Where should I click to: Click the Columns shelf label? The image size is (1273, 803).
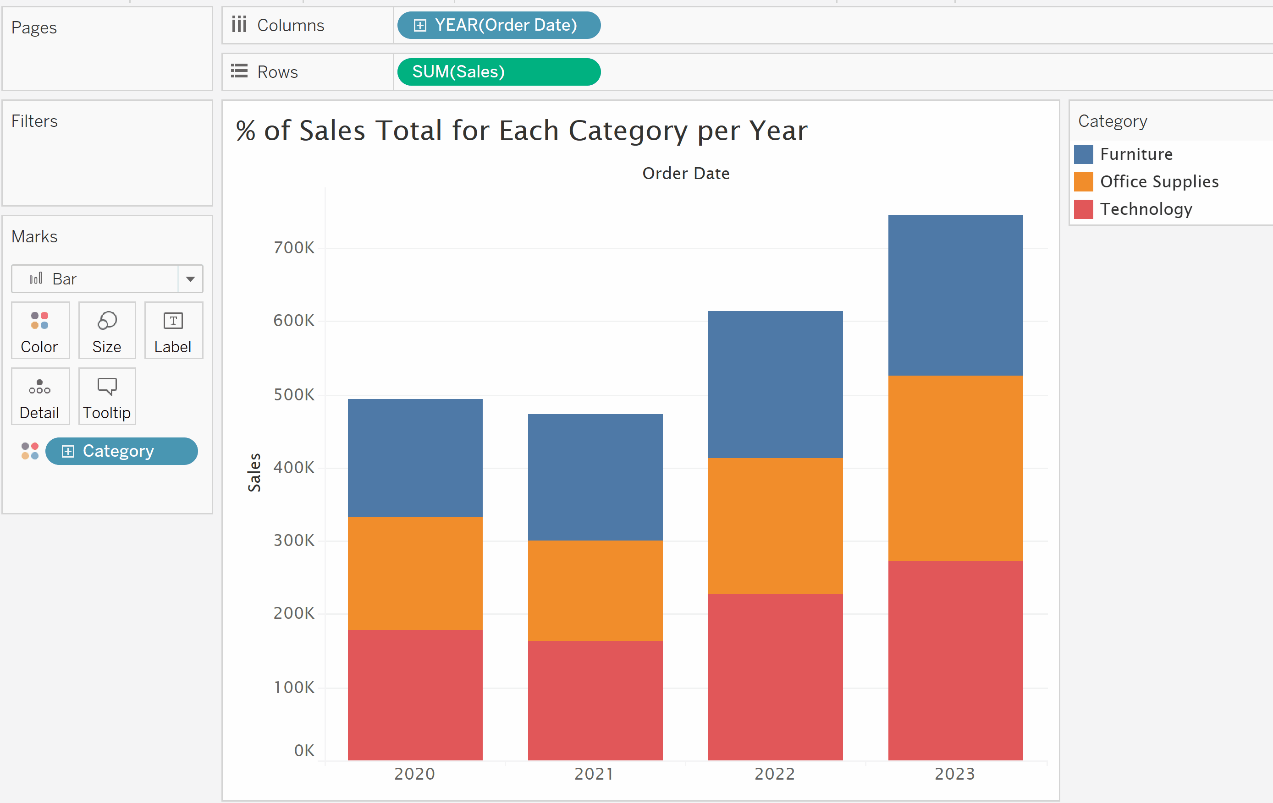coord(290,25)
